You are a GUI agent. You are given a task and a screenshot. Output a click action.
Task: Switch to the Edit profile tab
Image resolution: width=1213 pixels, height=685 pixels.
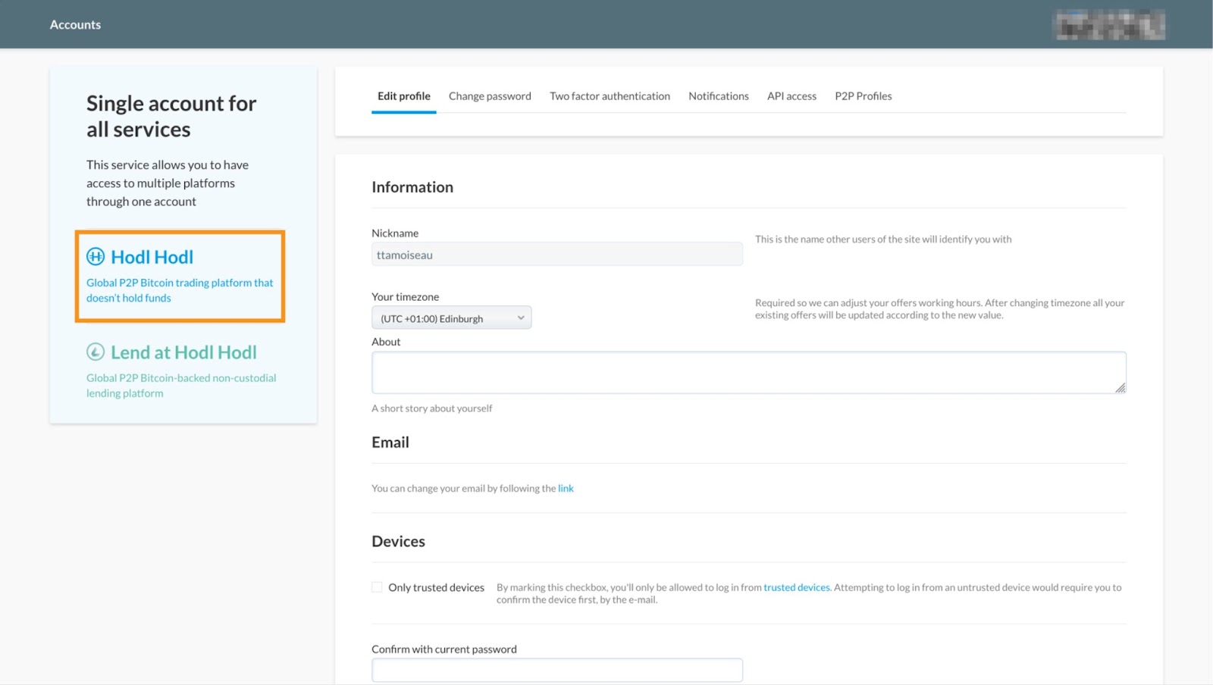pos(404,96)
